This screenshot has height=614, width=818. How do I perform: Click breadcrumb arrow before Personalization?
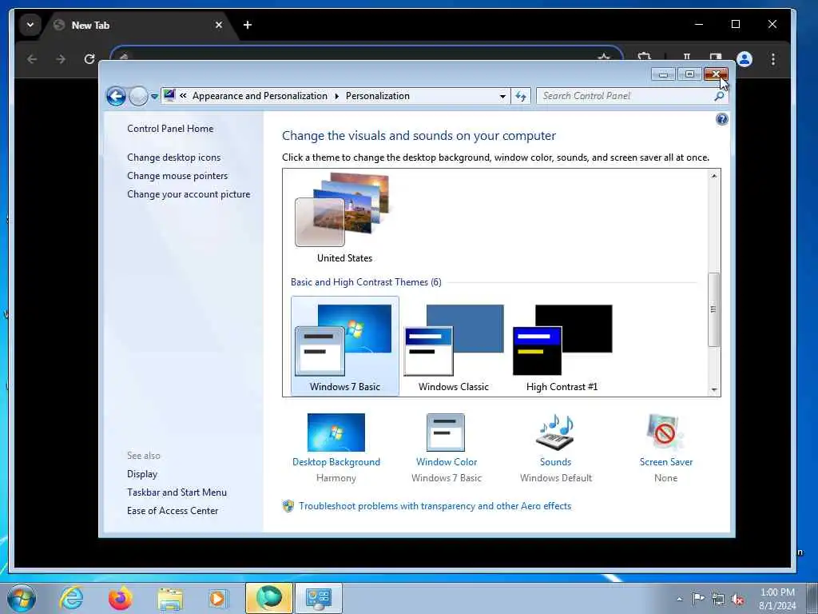point(336,96)
